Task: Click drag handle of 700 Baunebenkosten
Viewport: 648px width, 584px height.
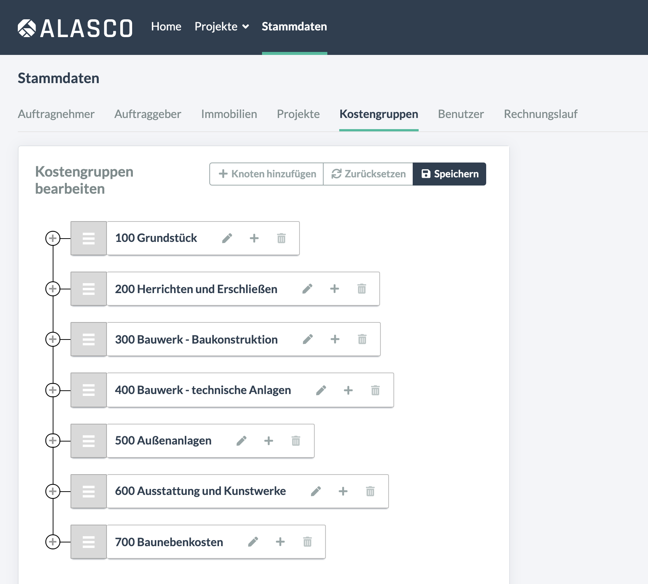Action: 89,542
